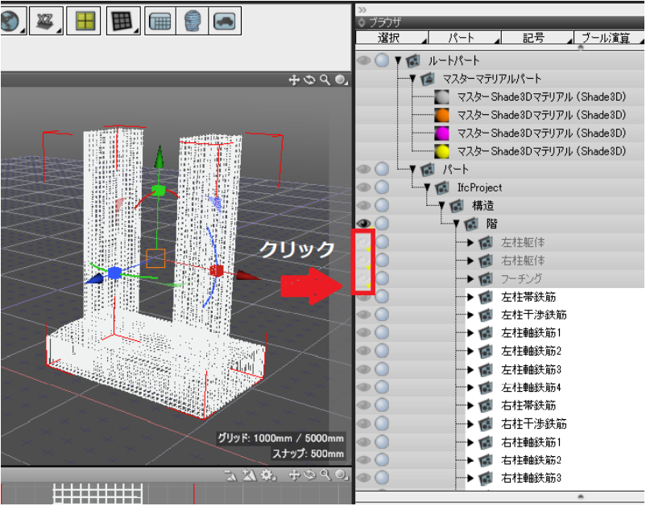Click the top viewport's rotate view icon

[x=309, y=80]
